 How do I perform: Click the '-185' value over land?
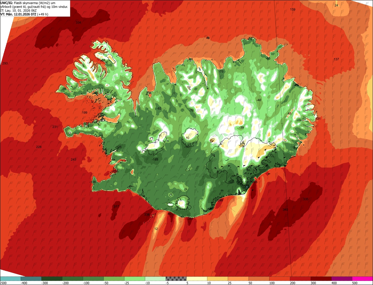(155, 159)
